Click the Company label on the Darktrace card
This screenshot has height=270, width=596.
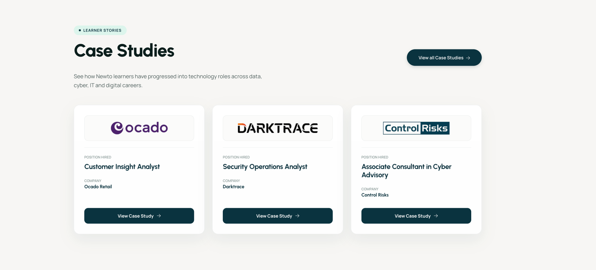(x=231, y=181)
